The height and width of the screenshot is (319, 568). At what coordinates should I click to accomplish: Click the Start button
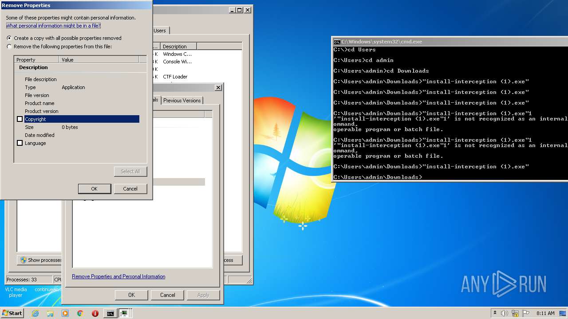click(12, 313)
